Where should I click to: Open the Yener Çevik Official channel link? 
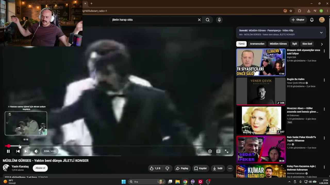[296, 83]
